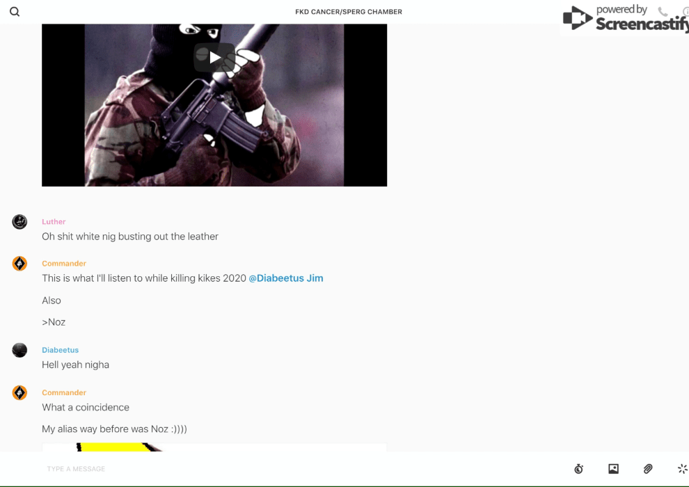Screen dimensions: 689x487
Task: Open the timed message stopwatch icon
Action: click(578, 469)
